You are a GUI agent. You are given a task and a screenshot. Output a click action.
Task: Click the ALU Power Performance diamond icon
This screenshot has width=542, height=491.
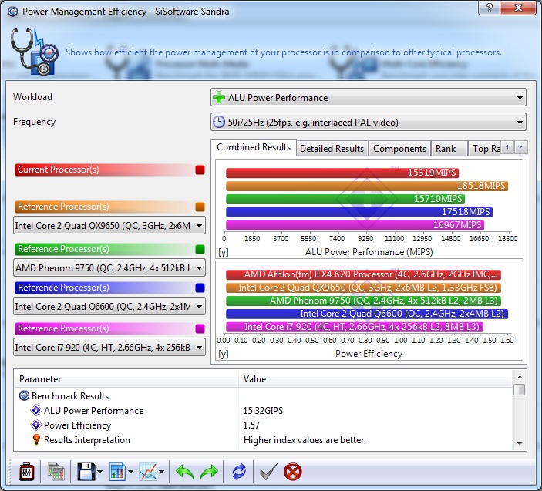[36, 411]
